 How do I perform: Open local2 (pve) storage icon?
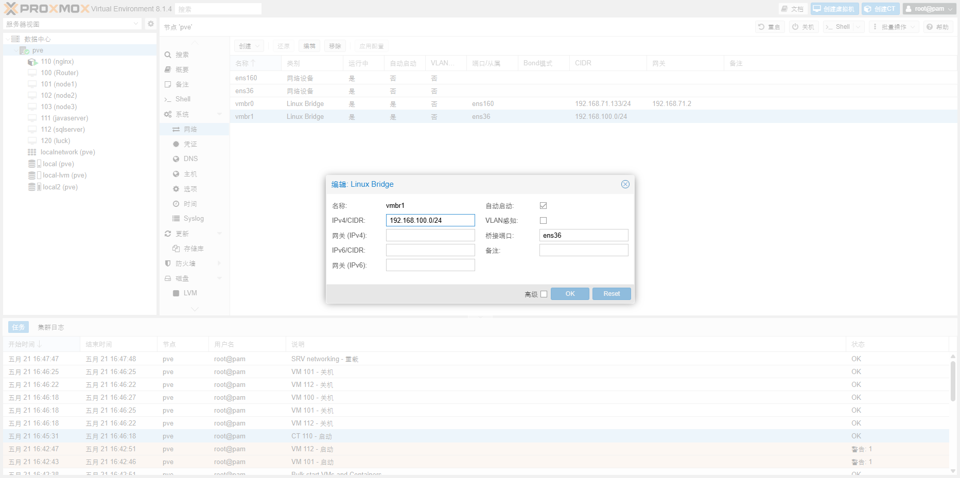pyautogui.click(x=34, y=187)
